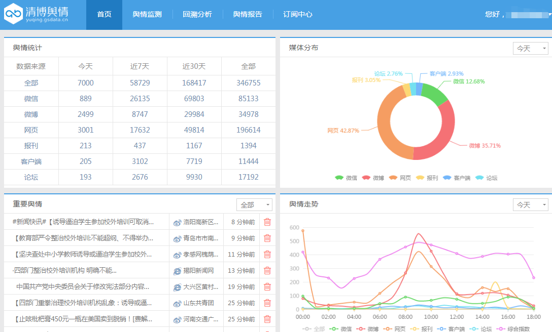Click the web browser icon beside 大兴区黄村
552x332 pixels.
177,287
